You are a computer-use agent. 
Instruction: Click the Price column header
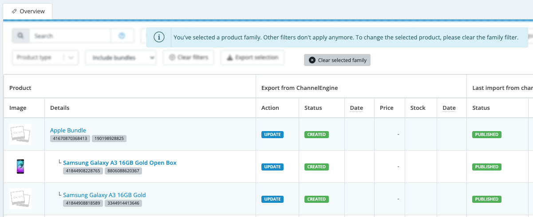(x=387, y=108)
